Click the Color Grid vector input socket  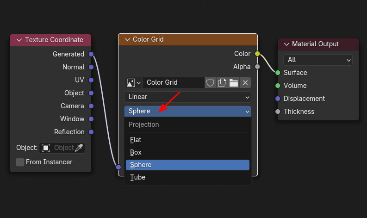(x=118, y=167)
